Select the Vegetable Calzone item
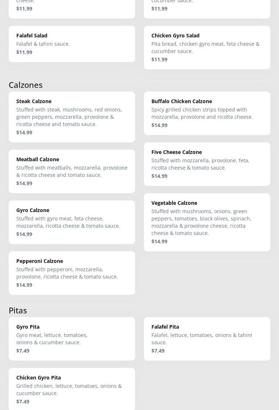The width and height of the screenshot is (279, 410). (x=207, y=222)
